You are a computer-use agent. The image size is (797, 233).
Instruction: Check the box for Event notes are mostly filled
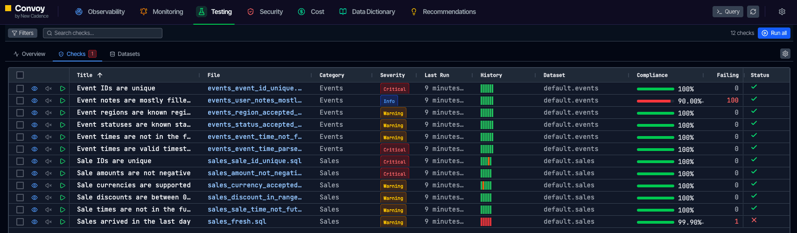(x=20, y=101)
